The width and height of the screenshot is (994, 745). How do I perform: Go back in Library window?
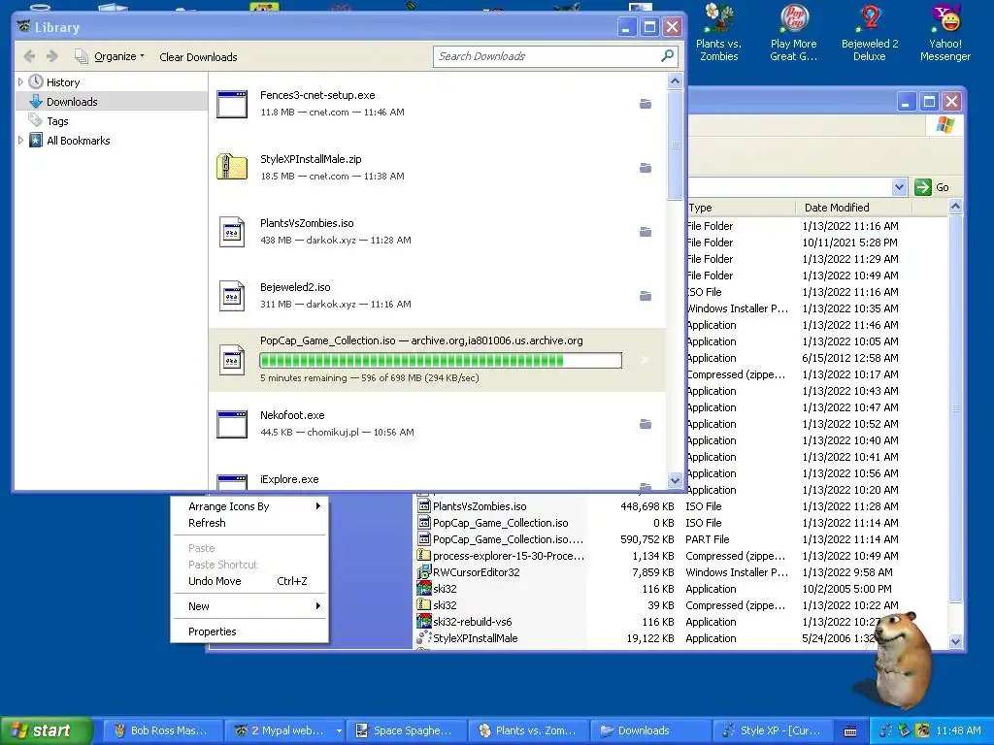(29, 56)
